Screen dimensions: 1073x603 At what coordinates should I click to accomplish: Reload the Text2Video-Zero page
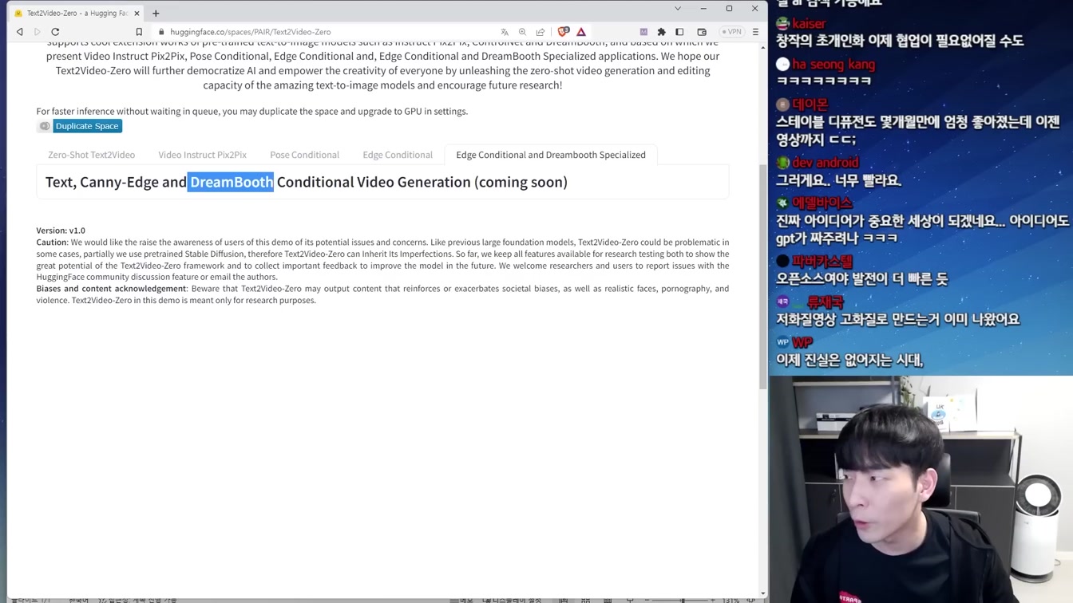pyautogui.click(x=55, y=32)
